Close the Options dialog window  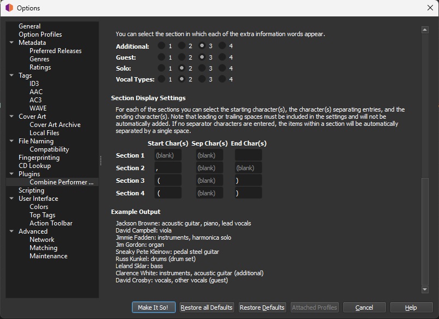pos(430,8)
